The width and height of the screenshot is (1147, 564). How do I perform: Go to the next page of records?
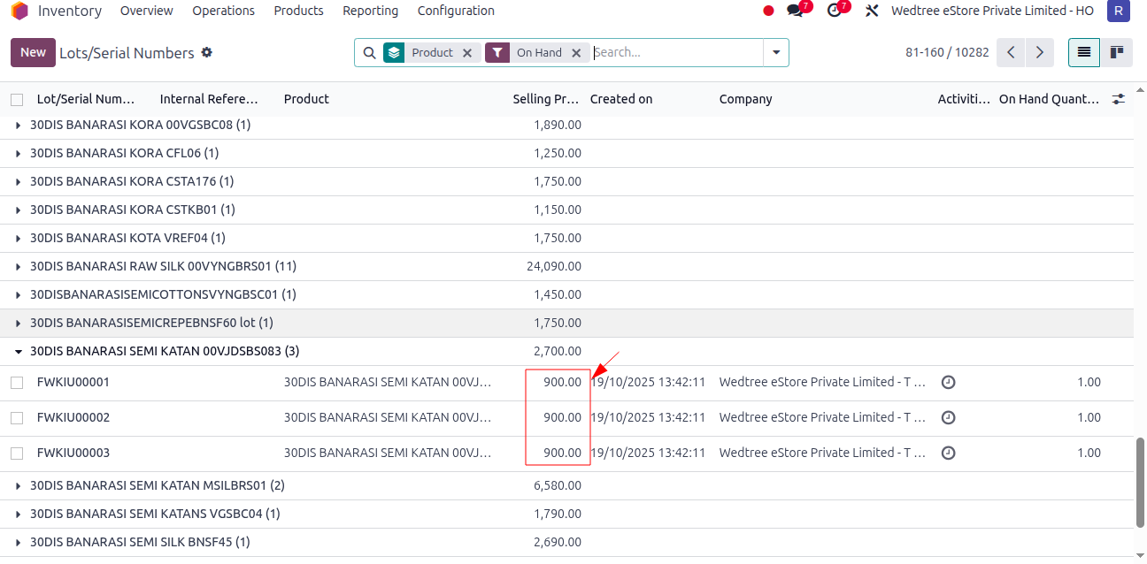[1040, 52]
